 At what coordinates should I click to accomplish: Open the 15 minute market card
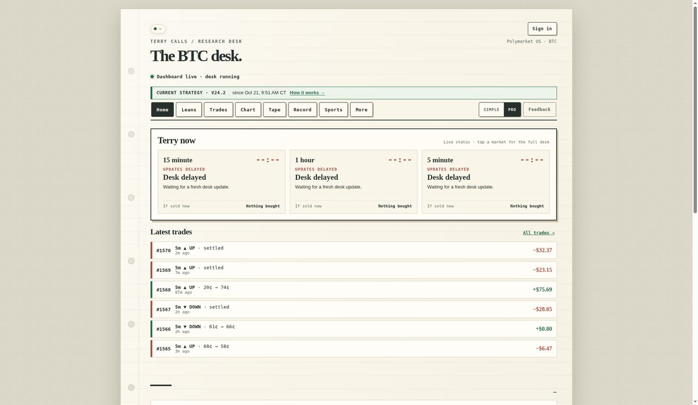click(x=222, y=182)
